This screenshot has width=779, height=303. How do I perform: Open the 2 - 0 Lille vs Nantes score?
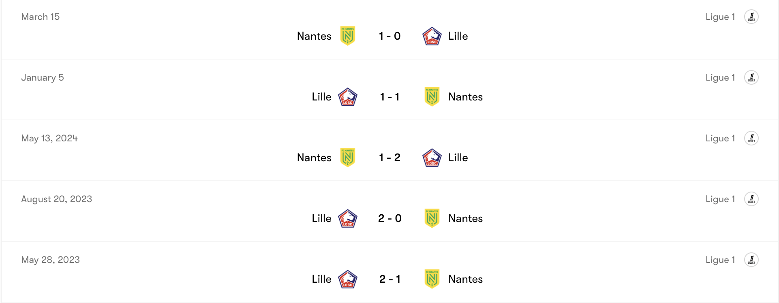(389, 218)
